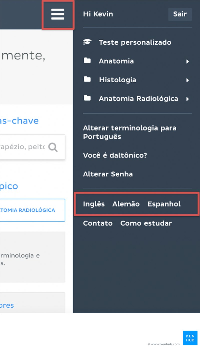The width and height of the screenshot is (200, 348).
Task: Select Alterar terminologia para Português
Action: pyautogui.click(x=130, y=132)
